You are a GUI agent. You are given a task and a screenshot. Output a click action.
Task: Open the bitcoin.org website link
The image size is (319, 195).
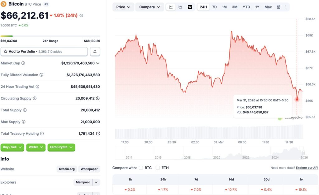66,169
